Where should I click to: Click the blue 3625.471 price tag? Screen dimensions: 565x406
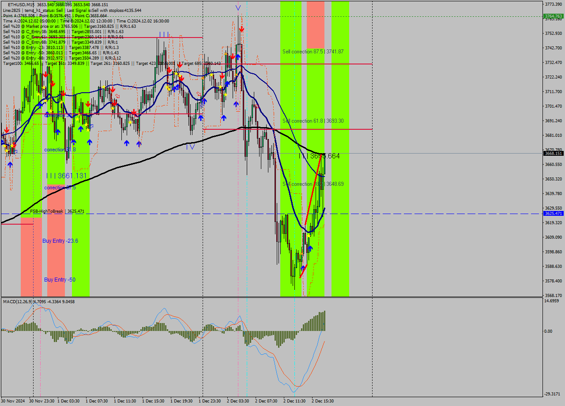pos(554,214)
